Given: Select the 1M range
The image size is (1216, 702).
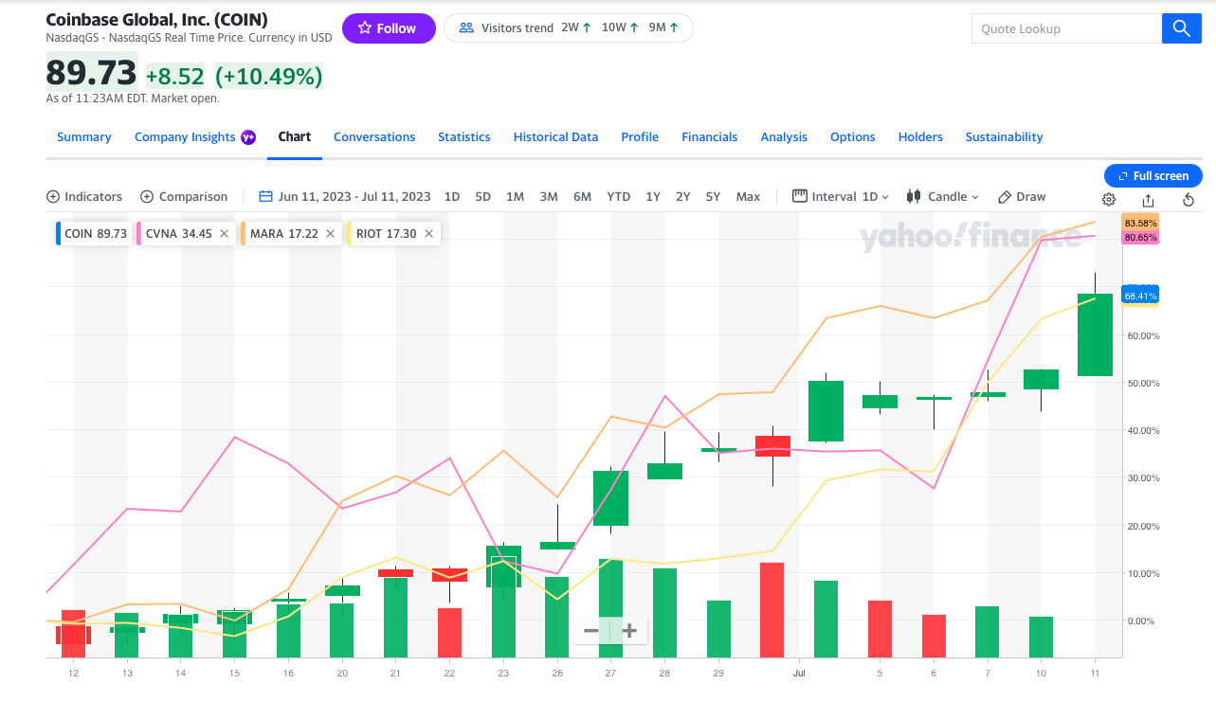Looking at the screenshot, I should pyautogui.click(x=515, y=196).
